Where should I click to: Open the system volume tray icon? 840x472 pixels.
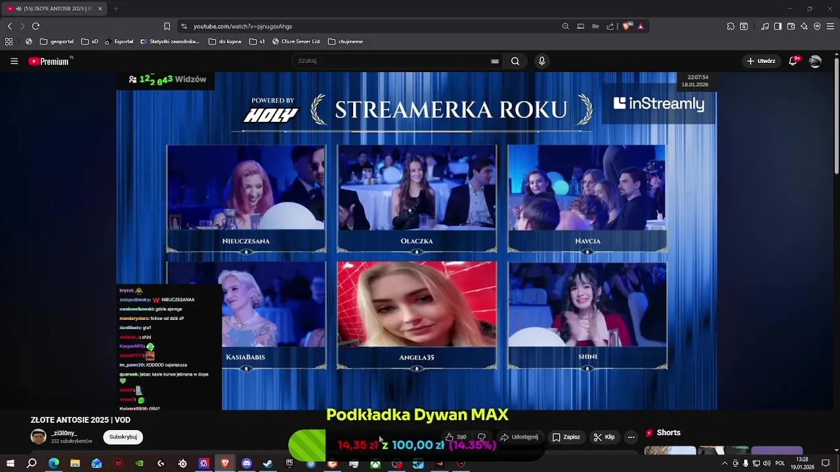point(766,463)
